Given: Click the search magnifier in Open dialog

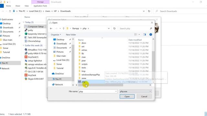Looking at the screenshot, I should (x=151, y=28).
